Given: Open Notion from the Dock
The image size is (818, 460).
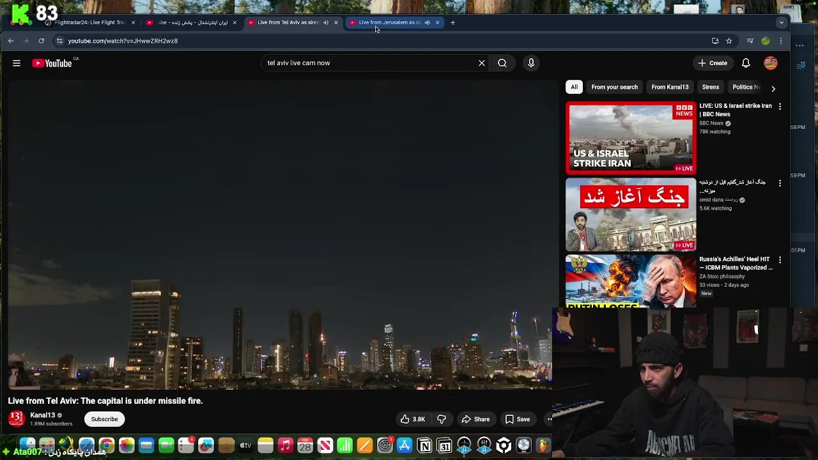Looking at the screenshot, I should (424, 445).
